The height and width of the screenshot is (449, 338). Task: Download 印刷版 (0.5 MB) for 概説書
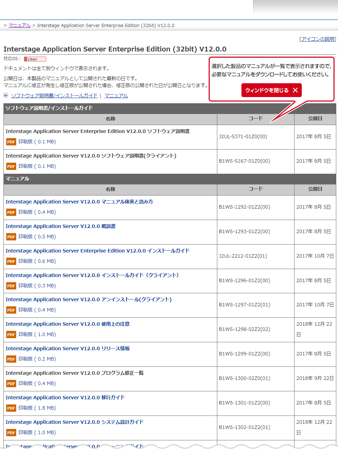pos(37,237)
